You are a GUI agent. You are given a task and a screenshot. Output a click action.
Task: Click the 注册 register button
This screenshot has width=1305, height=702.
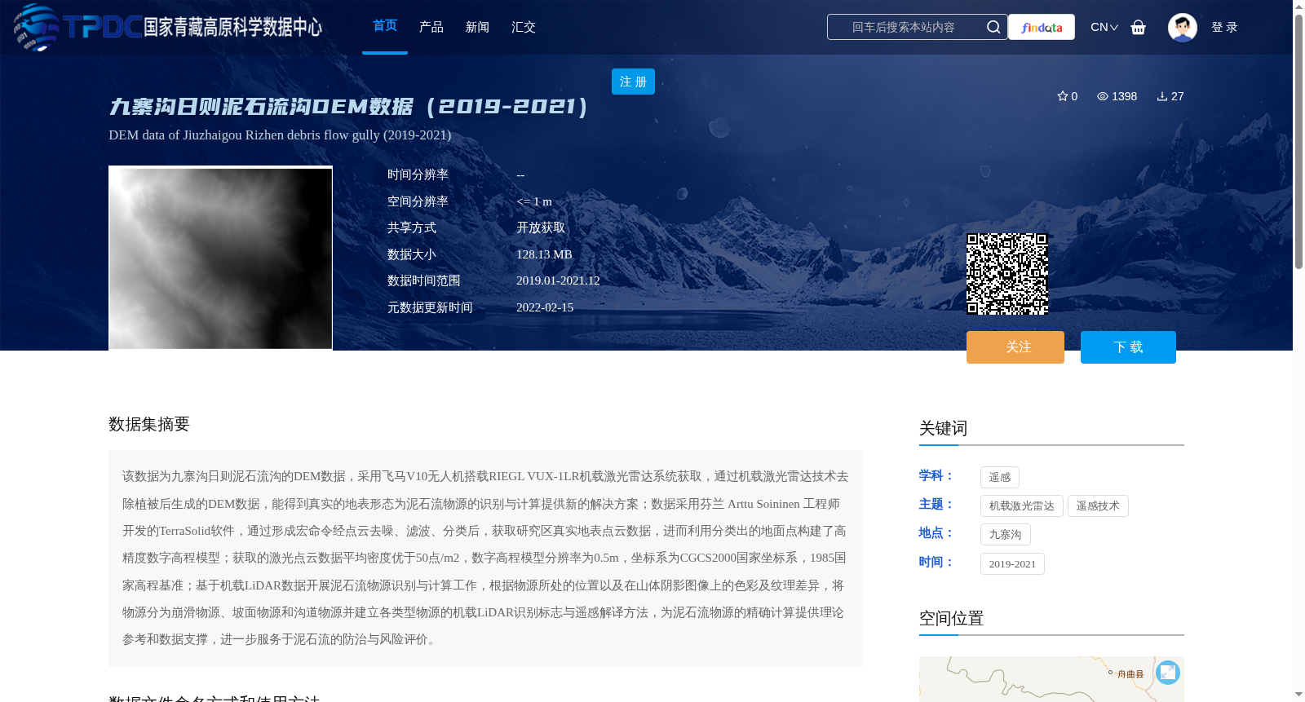pos(633,82)
